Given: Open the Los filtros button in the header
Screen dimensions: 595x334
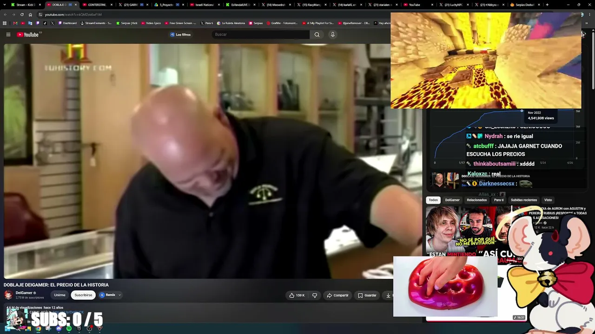Looking at the screenshot, I should (x=180, y=34).
